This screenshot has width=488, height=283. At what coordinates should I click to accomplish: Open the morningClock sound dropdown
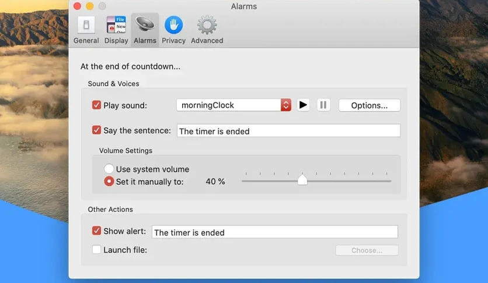[x=233, y=105]
